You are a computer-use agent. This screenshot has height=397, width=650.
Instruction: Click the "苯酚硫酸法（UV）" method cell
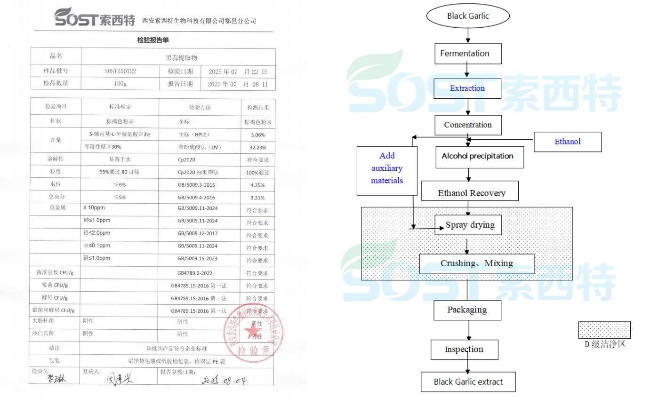click(x=200, y=148)
